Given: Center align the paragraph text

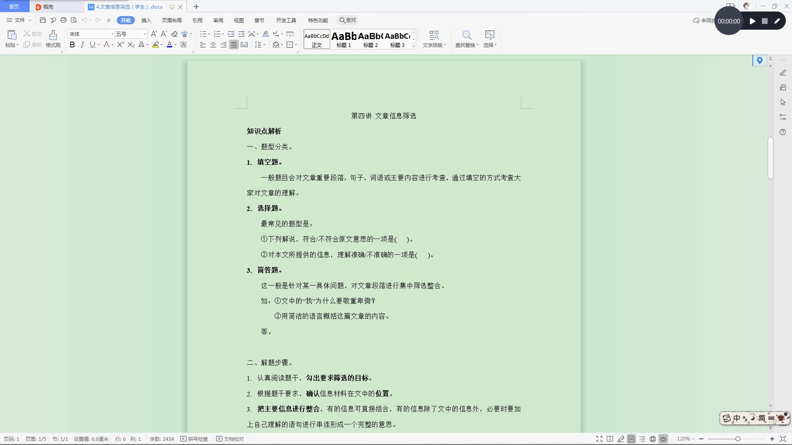Looking at the screenshot, I should [213, 45].
